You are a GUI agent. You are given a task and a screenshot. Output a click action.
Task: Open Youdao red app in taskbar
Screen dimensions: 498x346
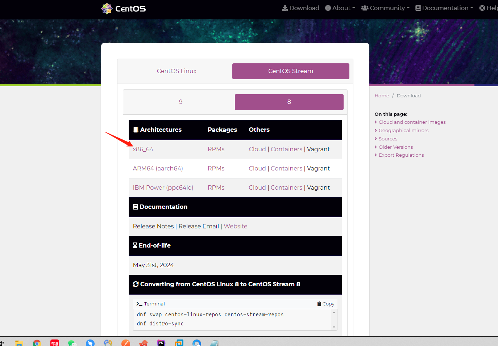pos(55,343)
